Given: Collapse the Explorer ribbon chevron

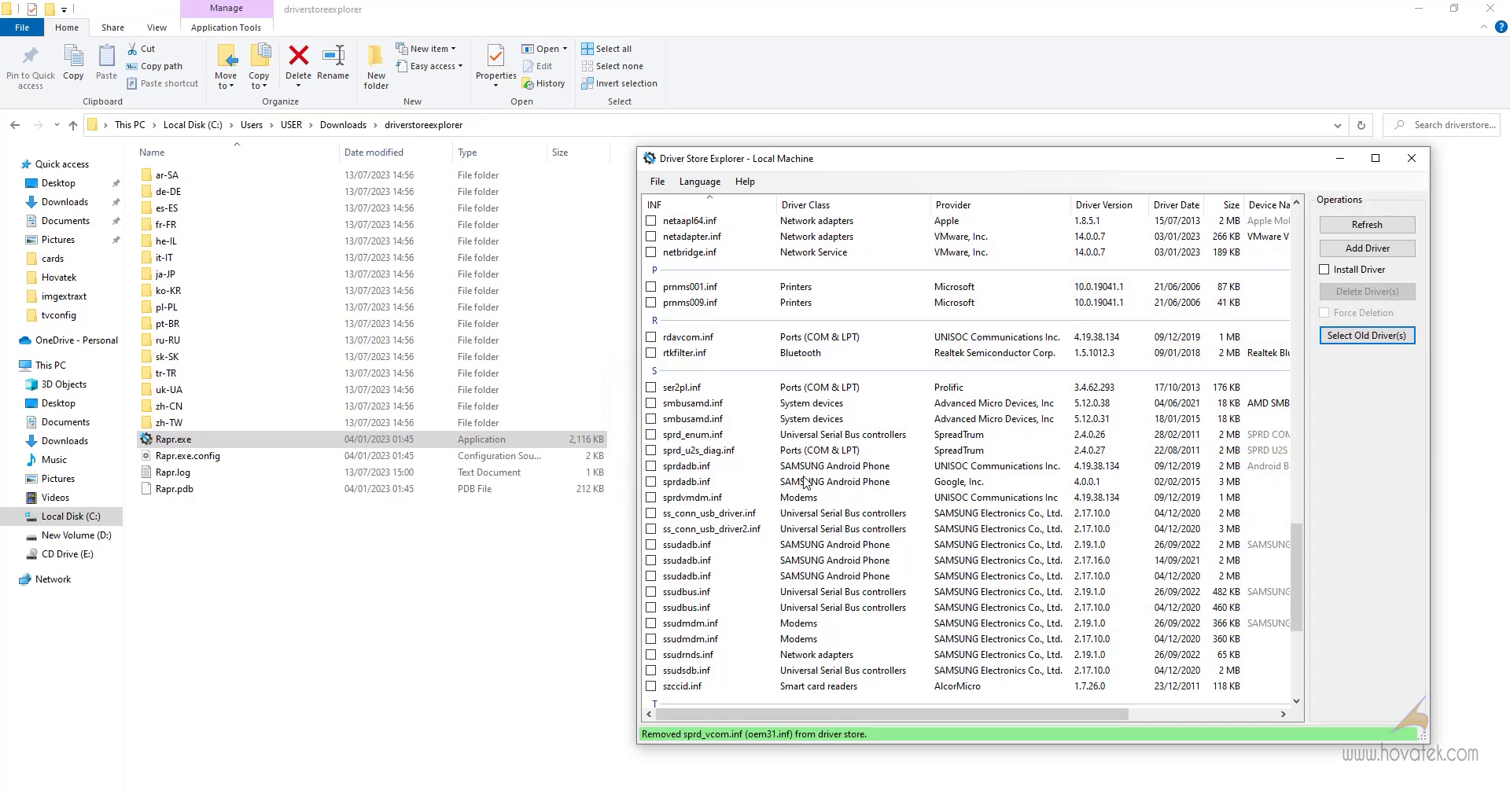Looking at the screenshot, I should point(1484,27).
